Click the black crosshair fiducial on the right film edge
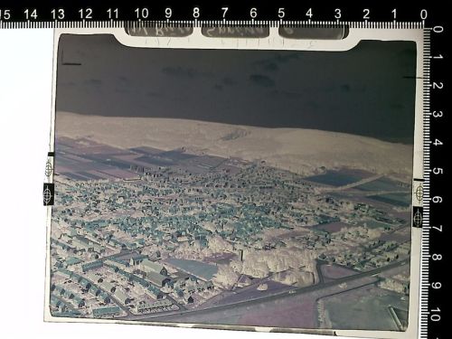The image size is (452, 339). (419, 217)
